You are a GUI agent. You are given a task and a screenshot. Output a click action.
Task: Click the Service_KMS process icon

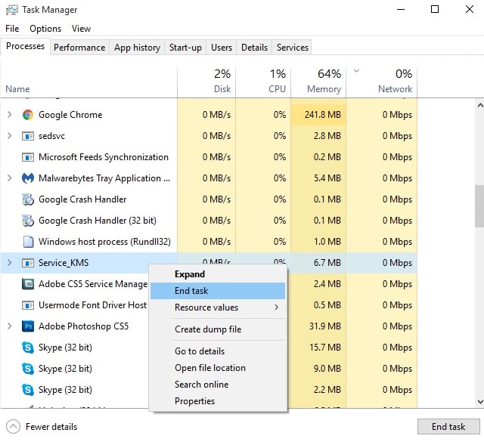pos(28,263)
